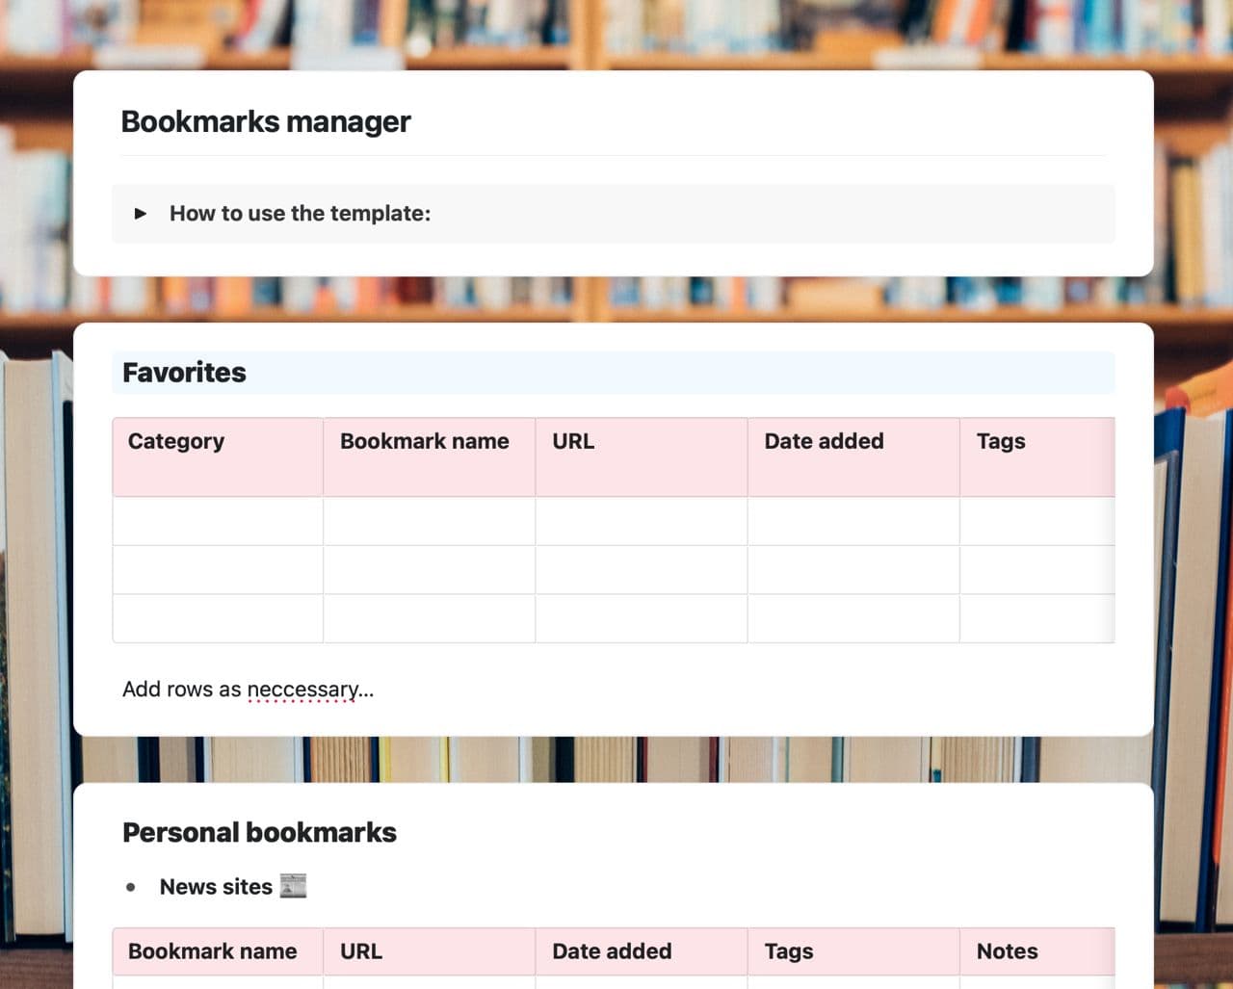This screenshot has width=1233, height=989.
Task: Click the bullet point before News sites
Action: (x=131, y=887)
